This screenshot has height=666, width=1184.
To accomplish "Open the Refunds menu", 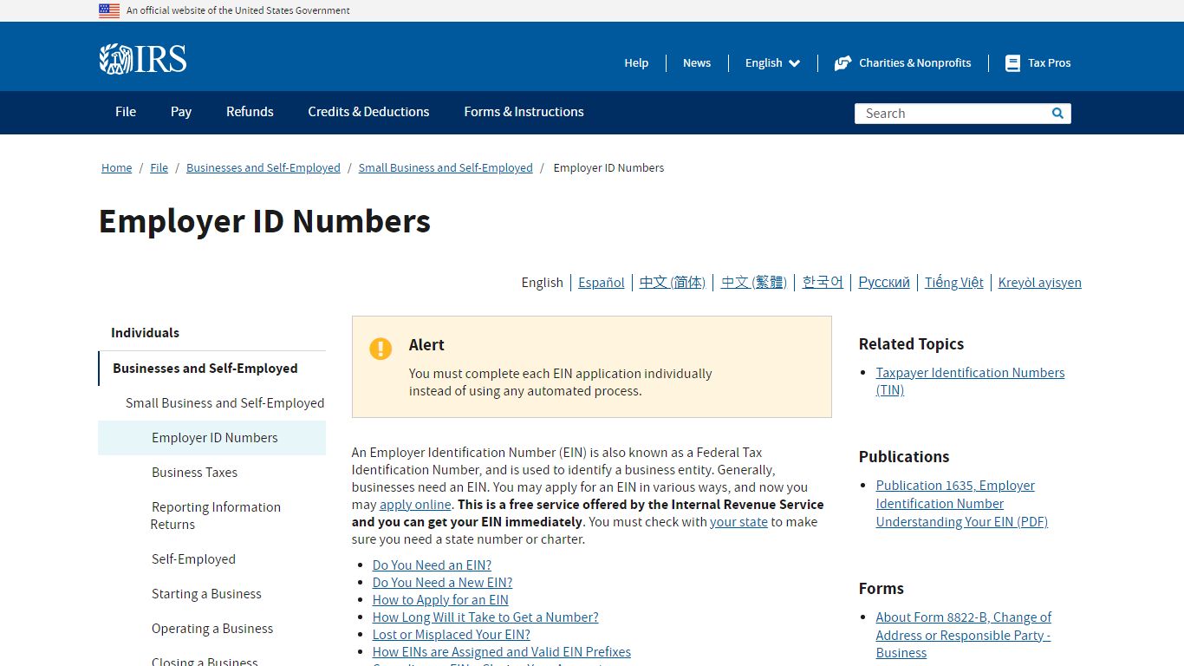I will (x=250, y=112).
